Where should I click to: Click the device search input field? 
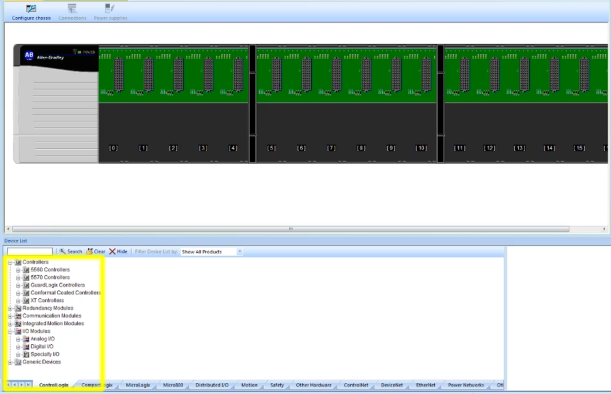point(29,251)
